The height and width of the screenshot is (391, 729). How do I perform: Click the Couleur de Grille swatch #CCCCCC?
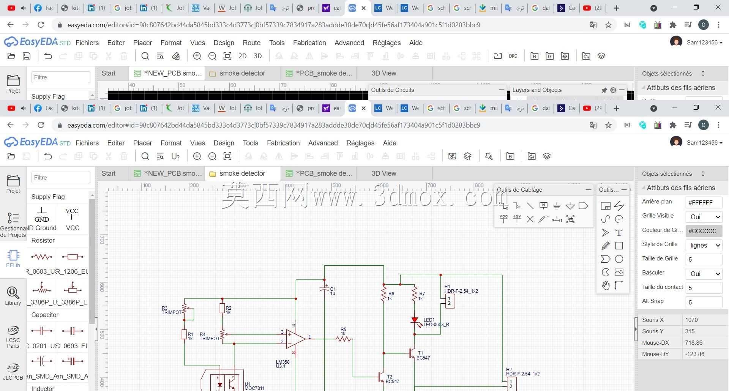pos(704,231)
